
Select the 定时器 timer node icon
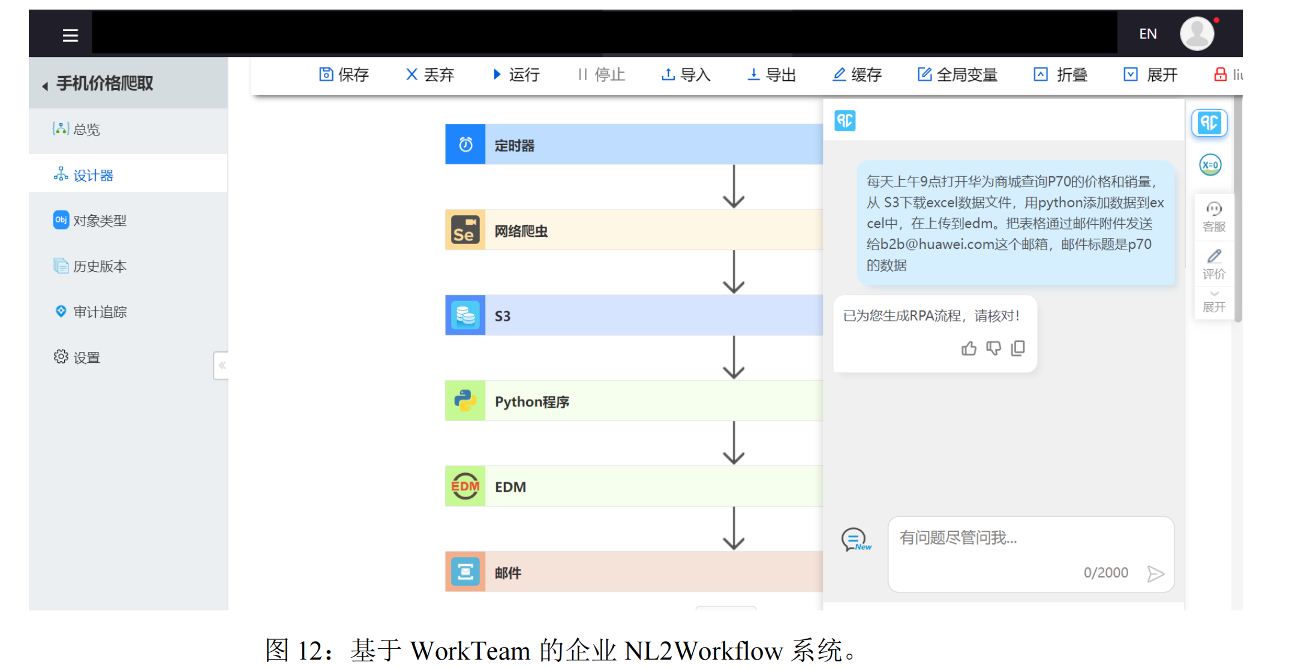click(x=465, y=145)
